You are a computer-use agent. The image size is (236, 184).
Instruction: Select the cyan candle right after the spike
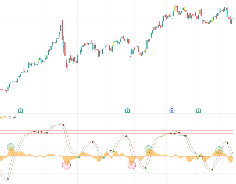click(64, 44)
